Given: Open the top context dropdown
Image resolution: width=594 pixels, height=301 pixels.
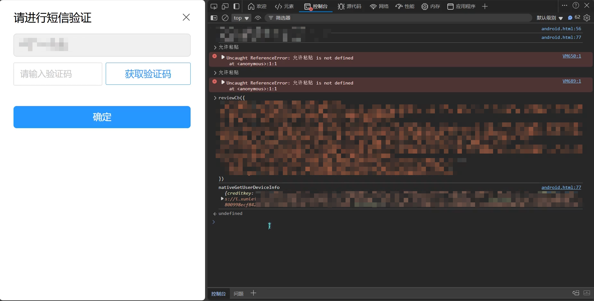Looking at the screenshot, I should (241, 18).
